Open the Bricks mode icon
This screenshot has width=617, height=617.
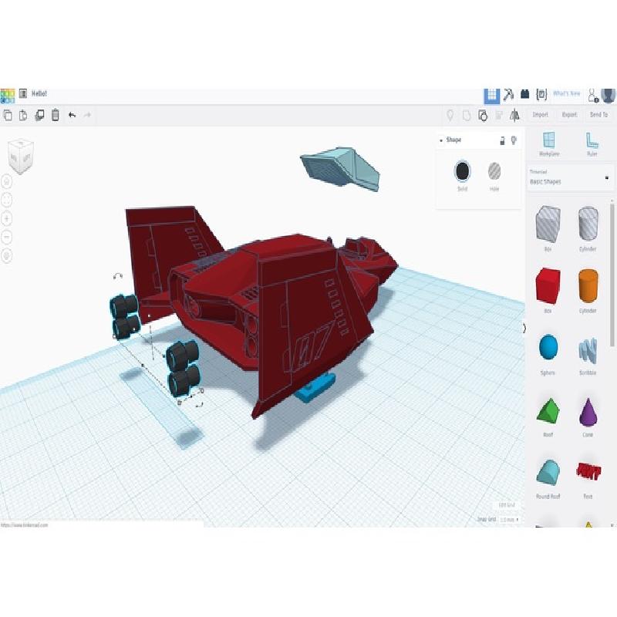pos(525,93)
